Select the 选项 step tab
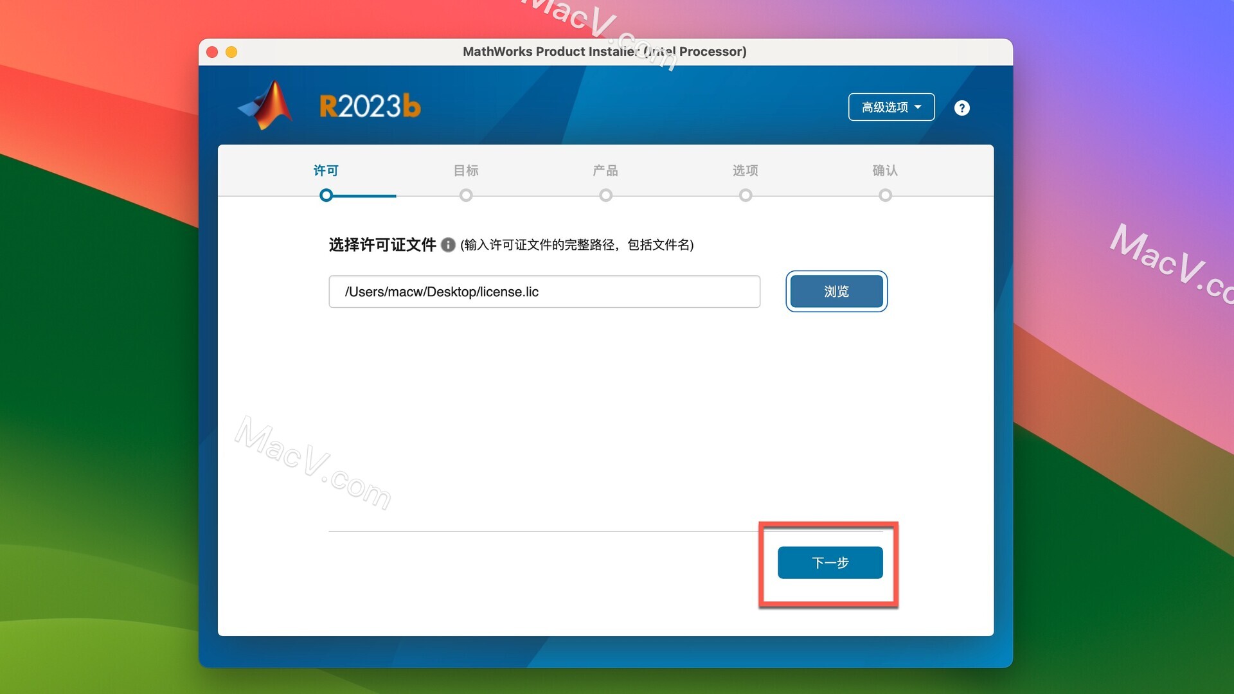 tap(746, 170)
